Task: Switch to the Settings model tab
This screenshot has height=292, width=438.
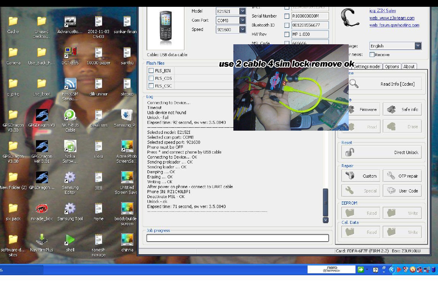Action: pos(367,67)
